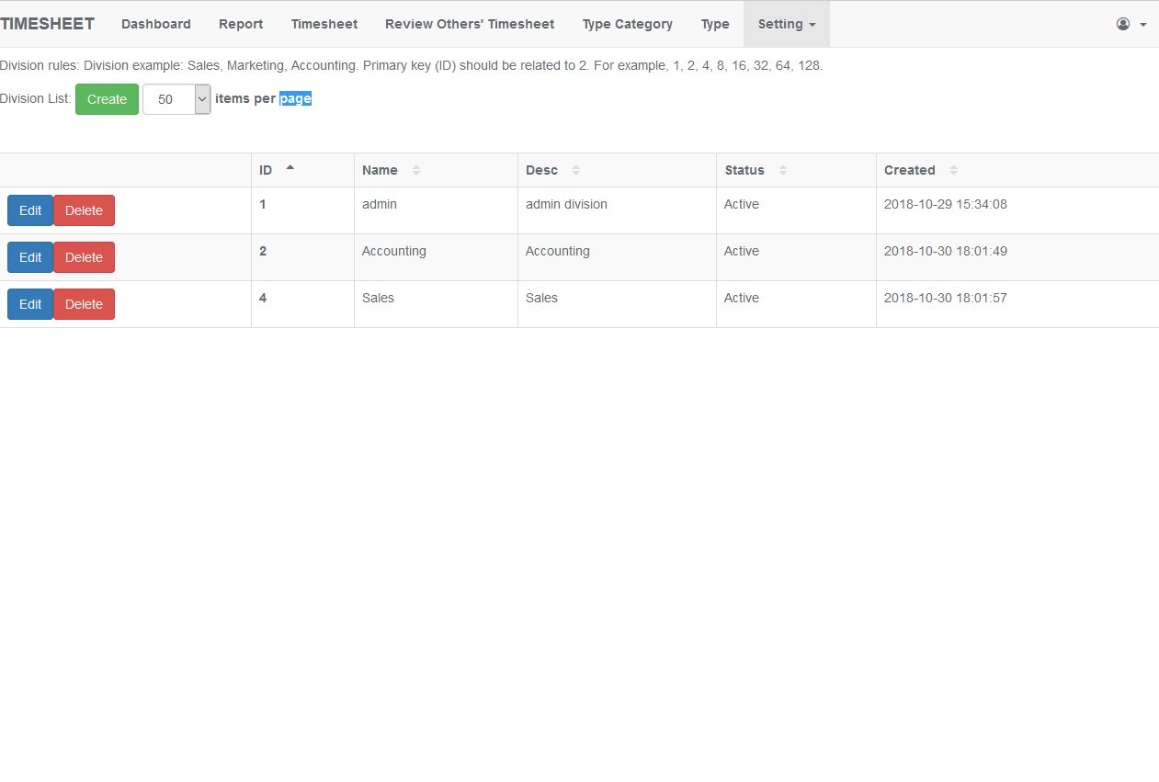Image resolution: width=1159 pixels, height=782 pixels.
Task: Go to the Dashboard page
Action: (x=155, y=24)
